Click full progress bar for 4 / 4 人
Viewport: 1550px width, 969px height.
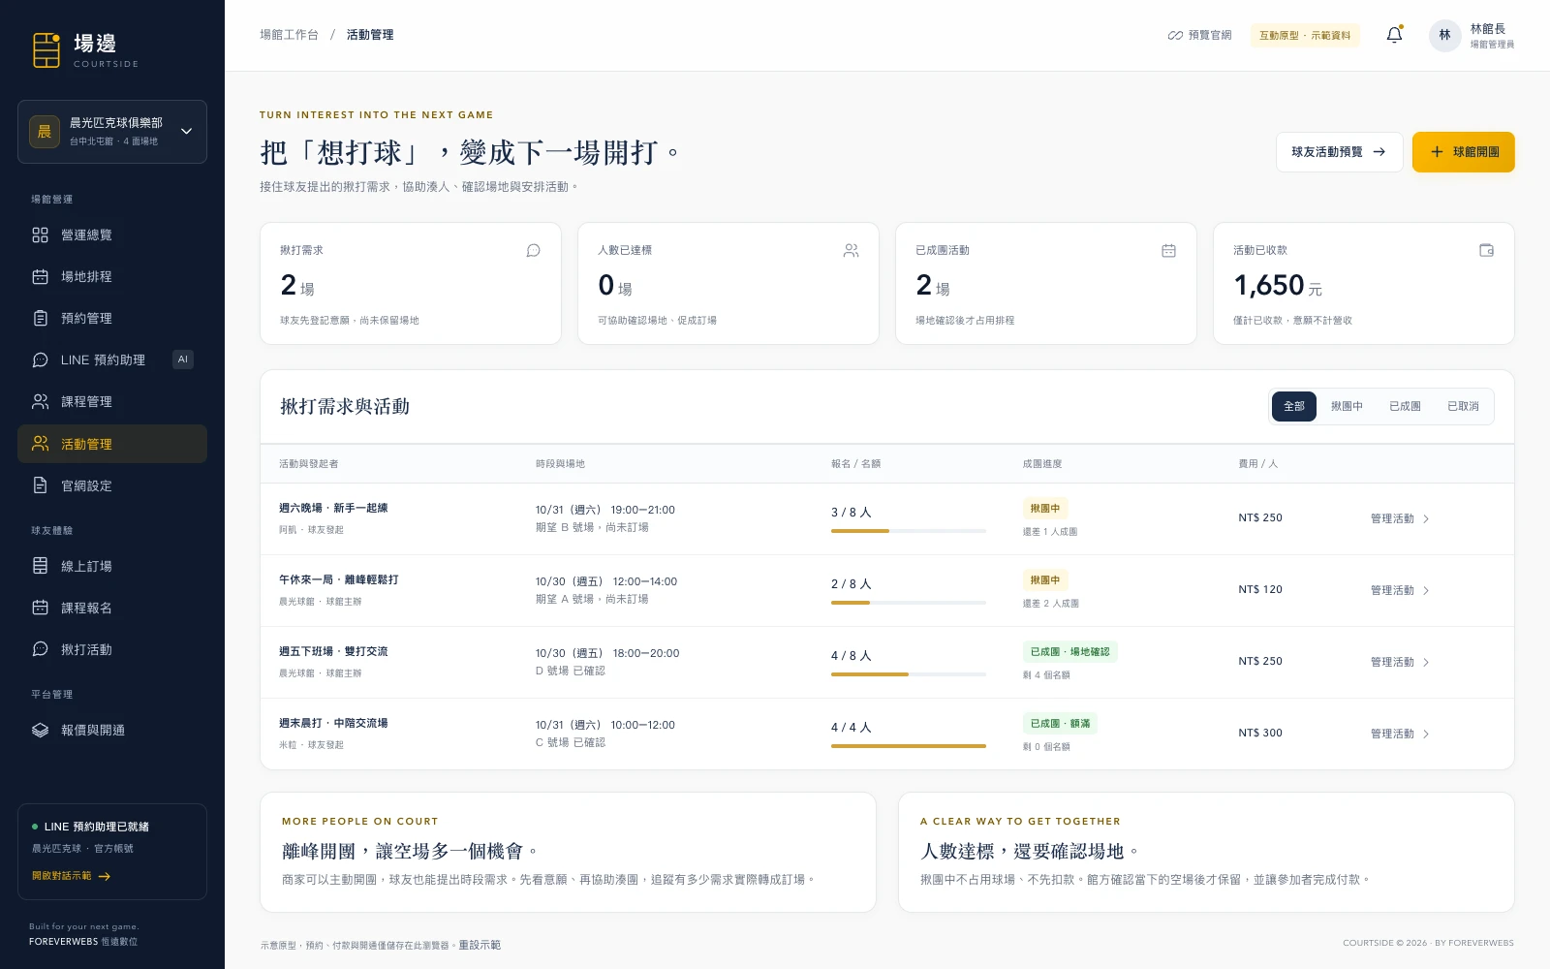pos(909,746)
